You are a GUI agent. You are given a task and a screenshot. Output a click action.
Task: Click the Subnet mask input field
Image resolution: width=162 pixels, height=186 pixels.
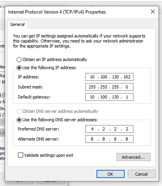(109, 87)
